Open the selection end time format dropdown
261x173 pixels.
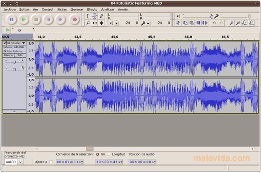pyautogui.click(x=121, y=162)
